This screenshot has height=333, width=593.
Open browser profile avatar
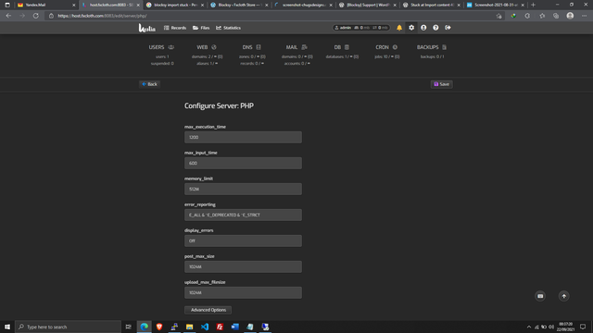pos(570,16)
